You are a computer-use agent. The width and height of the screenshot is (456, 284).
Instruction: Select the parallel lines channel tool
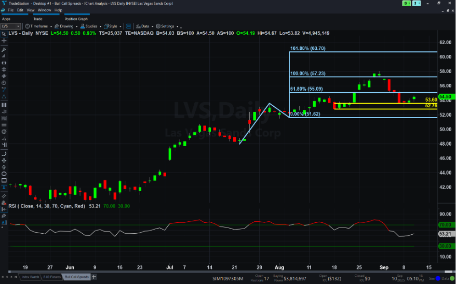coord(4,76)
